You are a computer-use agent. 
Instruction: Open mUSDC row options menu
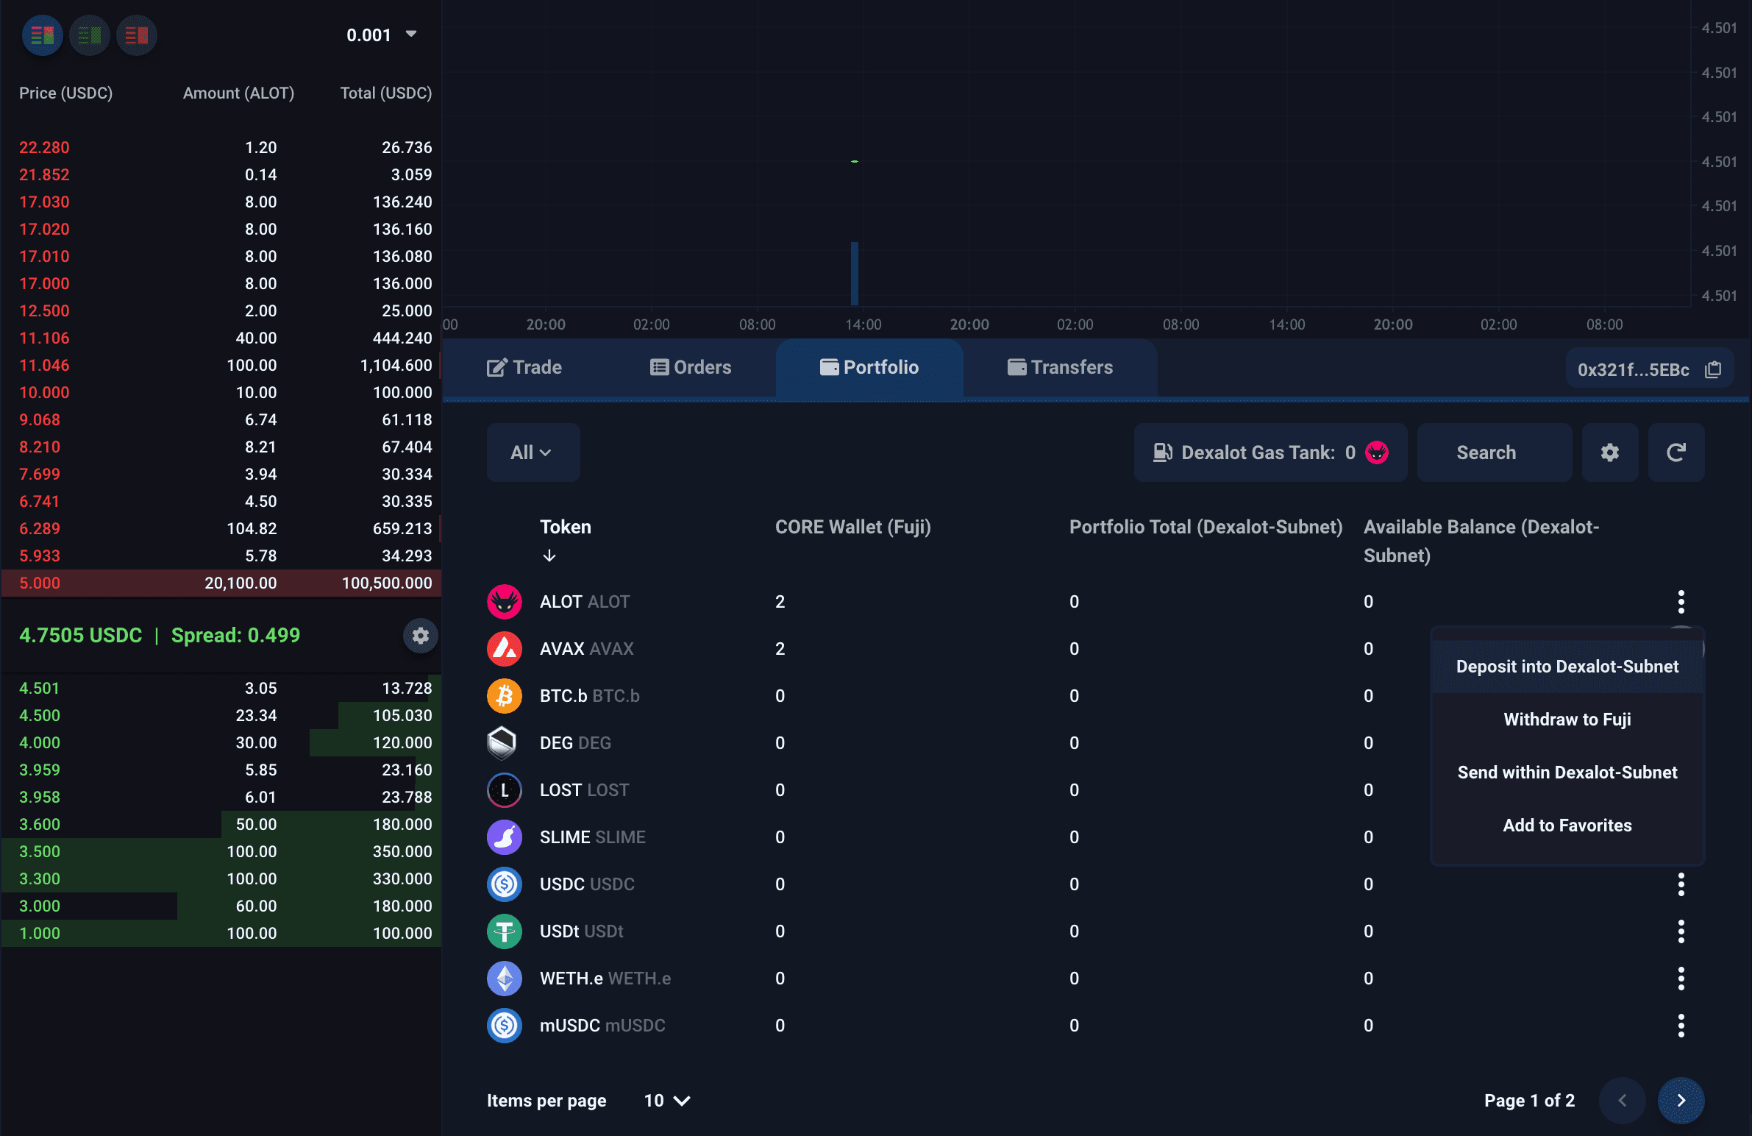(1681, 1025)
